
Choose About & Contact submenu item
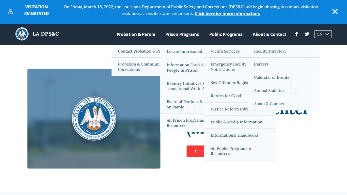point(283,104)
